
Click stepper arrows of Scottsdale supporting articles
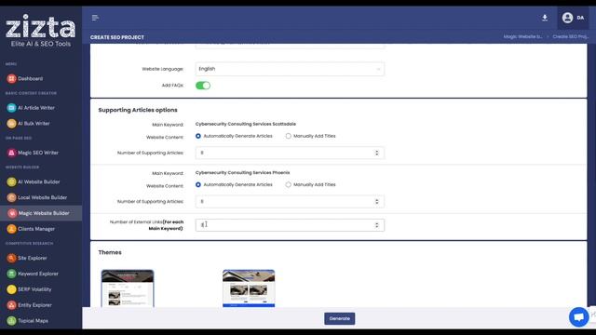pyautogui.click(x=376, y=153)
